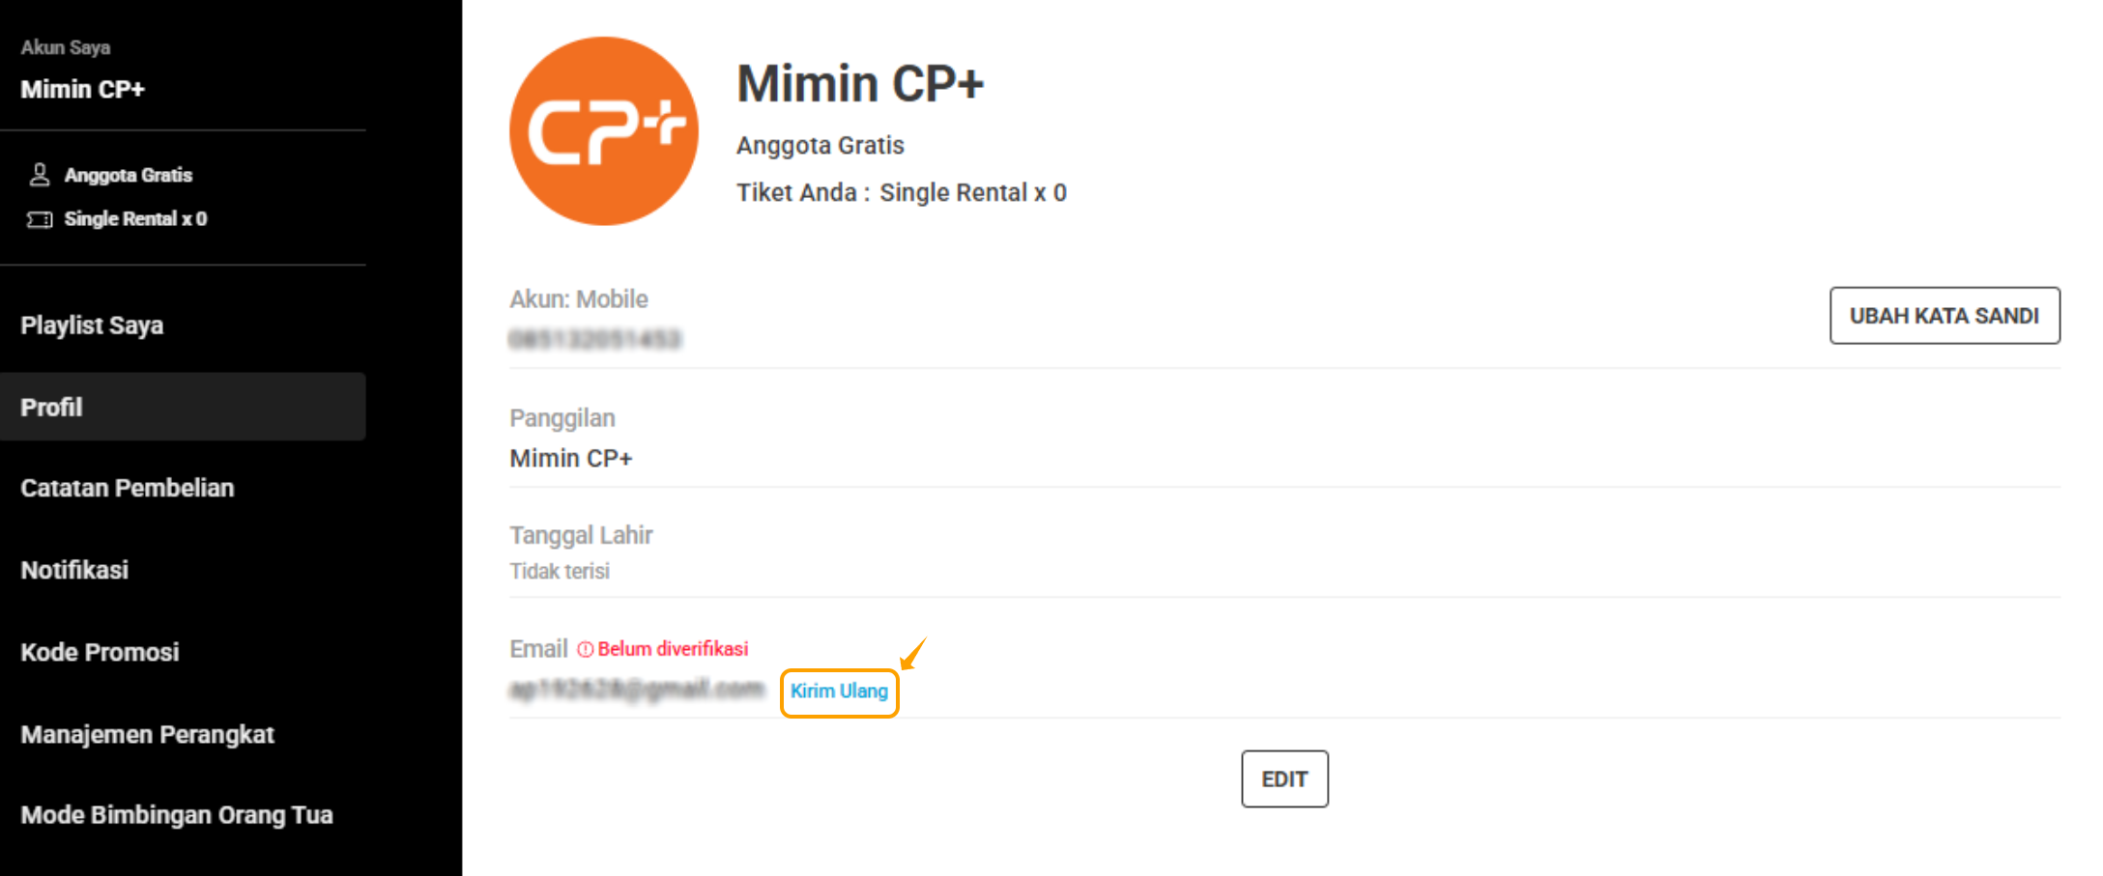Click the blurred email address field
Image resolution: width=2103 pixels, height=876 pixels.
coord(637,690)
